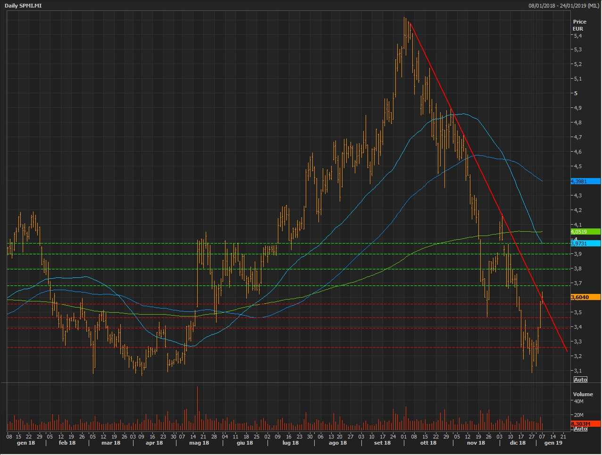Image resolution: width=602 pixels, height=455 pixels.
Task: Select the light blue 3,9731 value tag
Action: (585, 244)
